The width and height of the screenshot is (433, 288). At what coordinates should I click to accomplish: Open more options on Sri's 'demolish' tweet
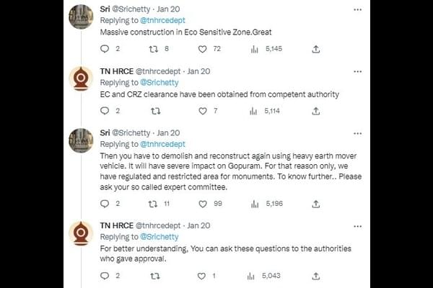(358, 133)
